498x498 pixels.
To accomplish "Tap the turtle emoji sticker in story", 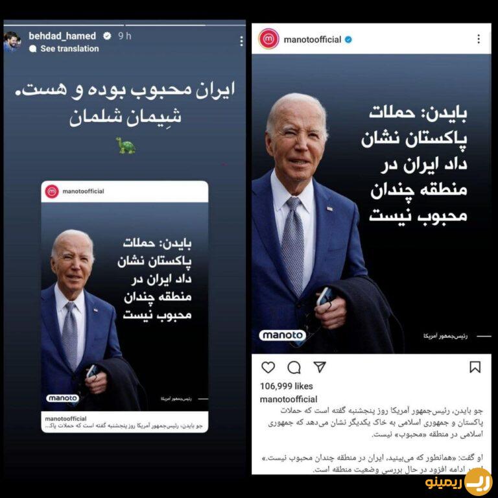I will [x=126, y=145].
